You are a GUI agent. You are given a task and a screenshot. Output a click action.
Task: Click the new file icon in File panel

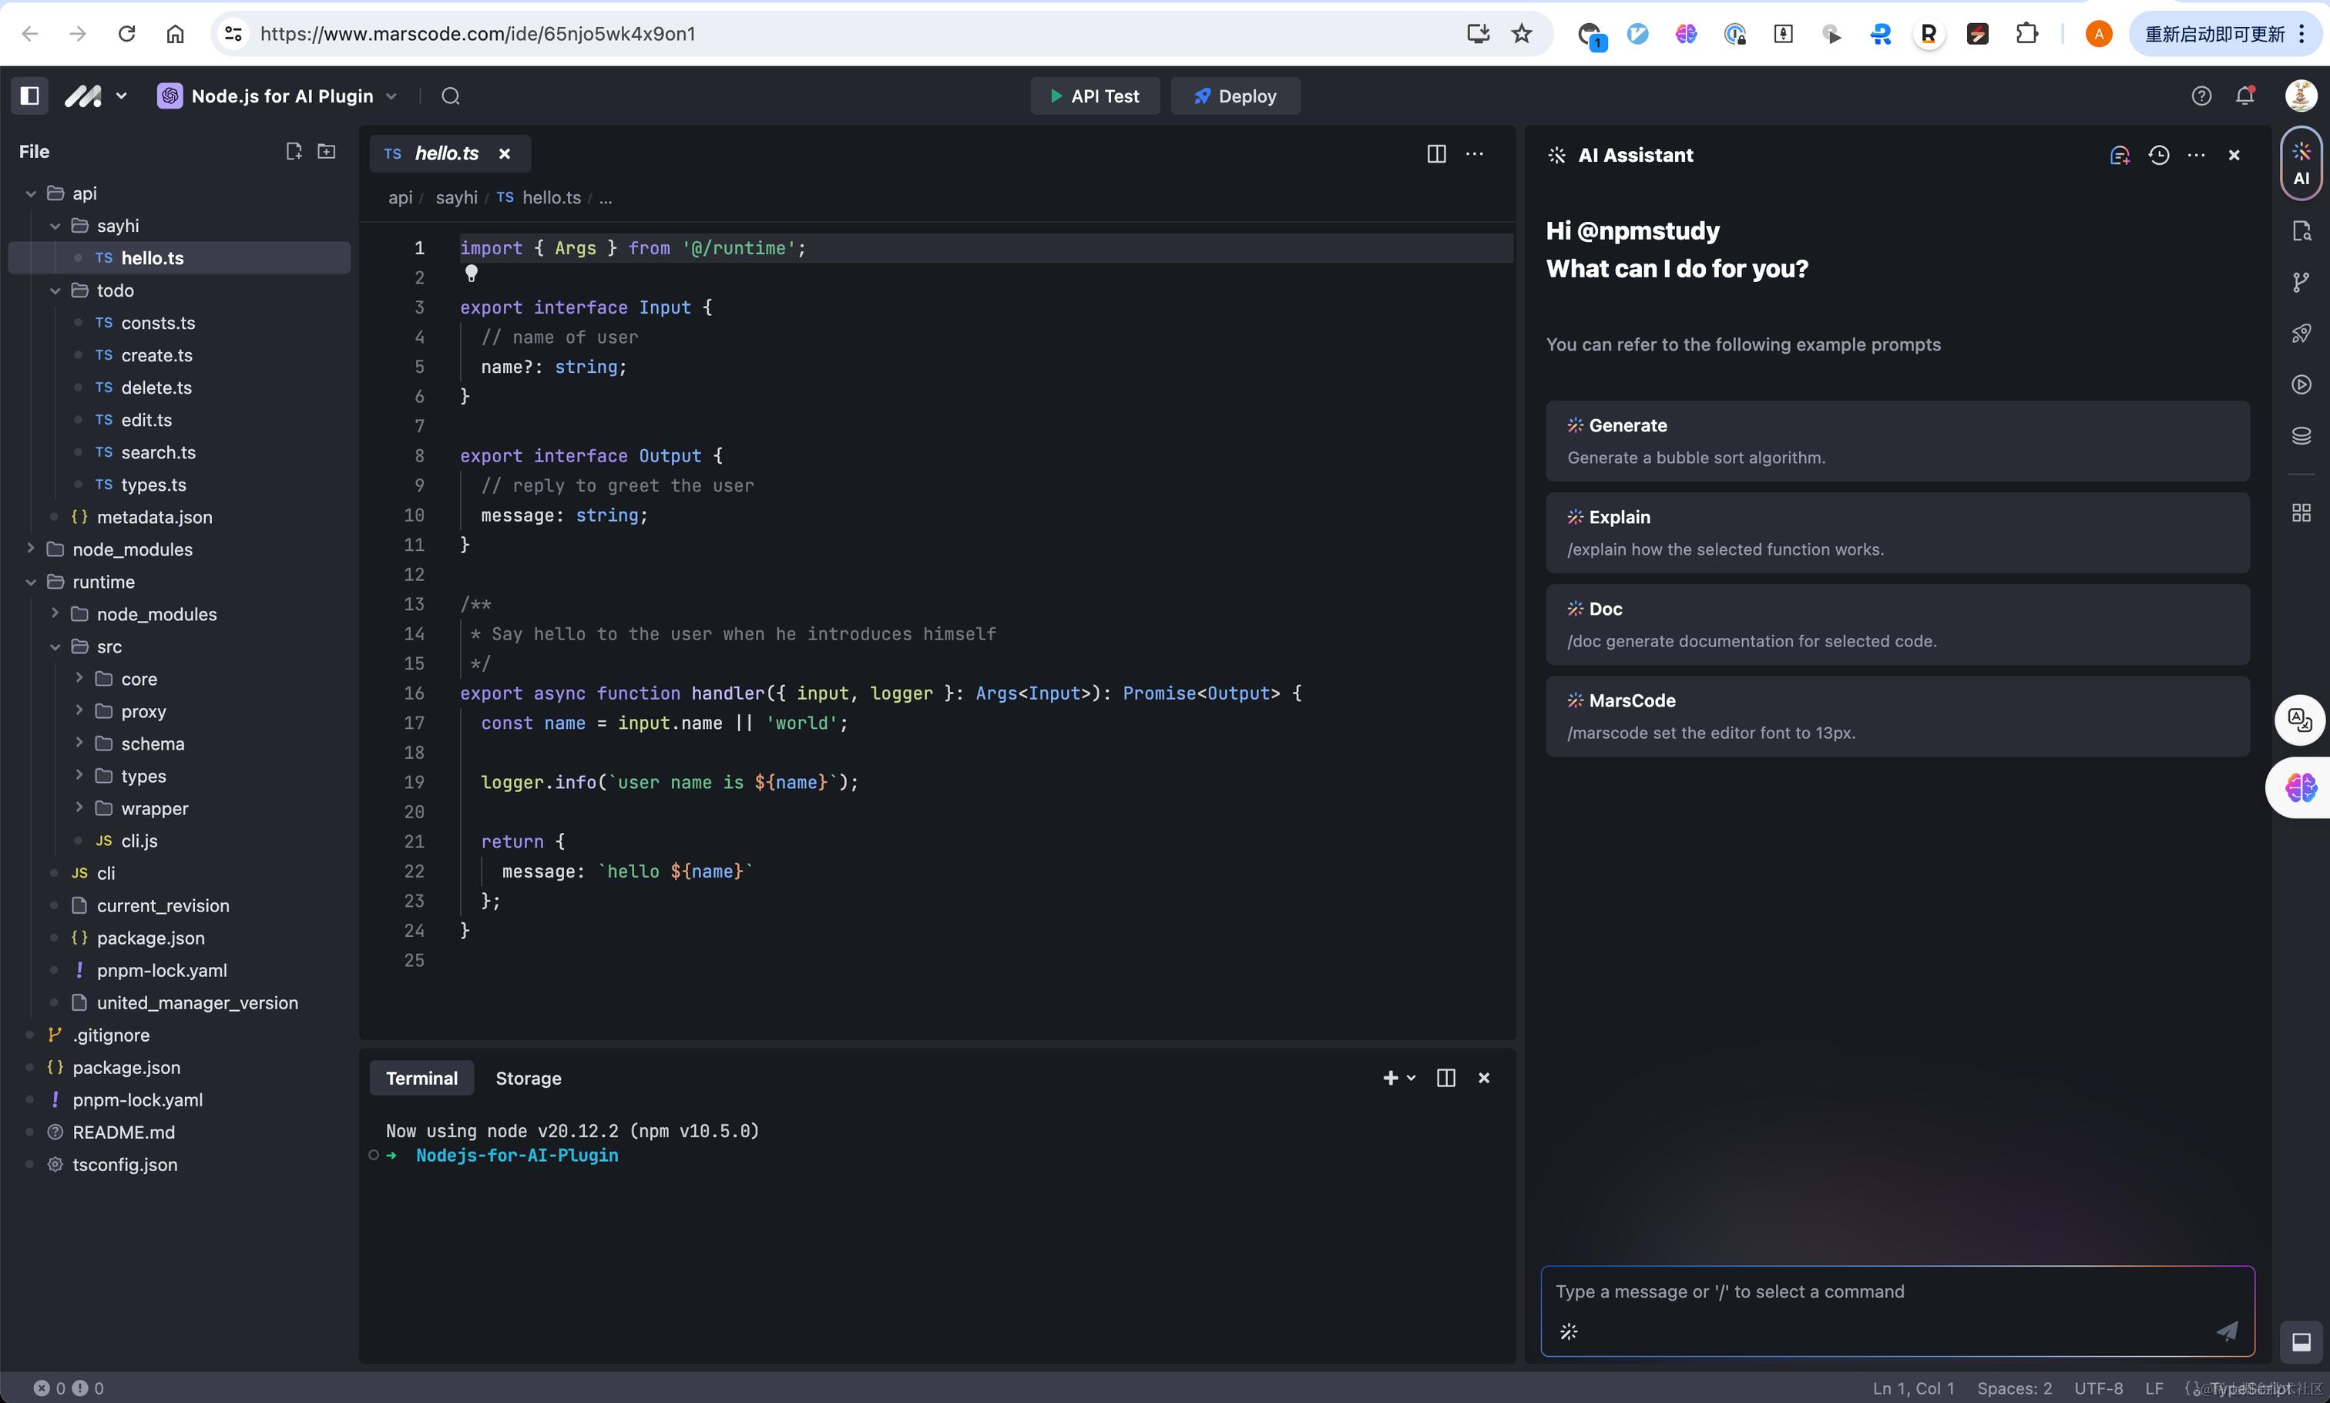(x=294, y=151)
